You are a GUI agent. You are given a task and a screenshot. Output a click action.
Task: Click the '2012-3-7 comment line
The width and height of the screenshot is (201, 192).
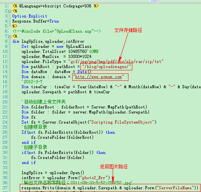pyautogui.click(x=32, y=82)
